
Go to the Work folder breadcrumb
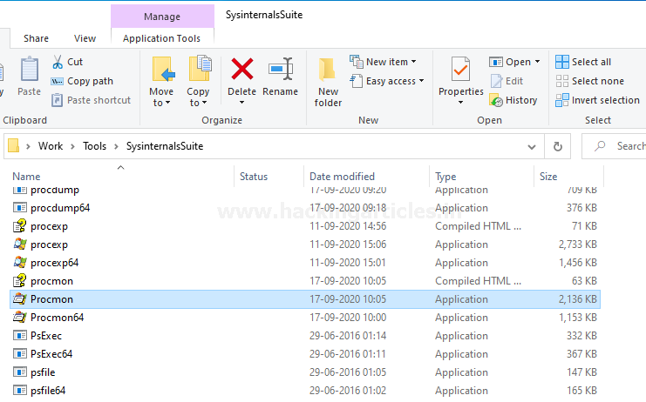51,146
